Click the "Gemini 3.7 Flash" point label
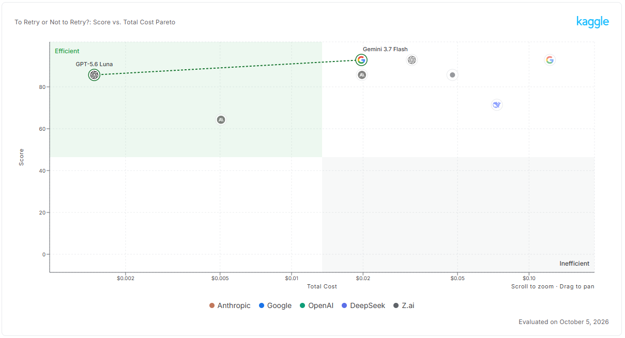The height and width of the screenshot is (338, 625). click(385, 49)
